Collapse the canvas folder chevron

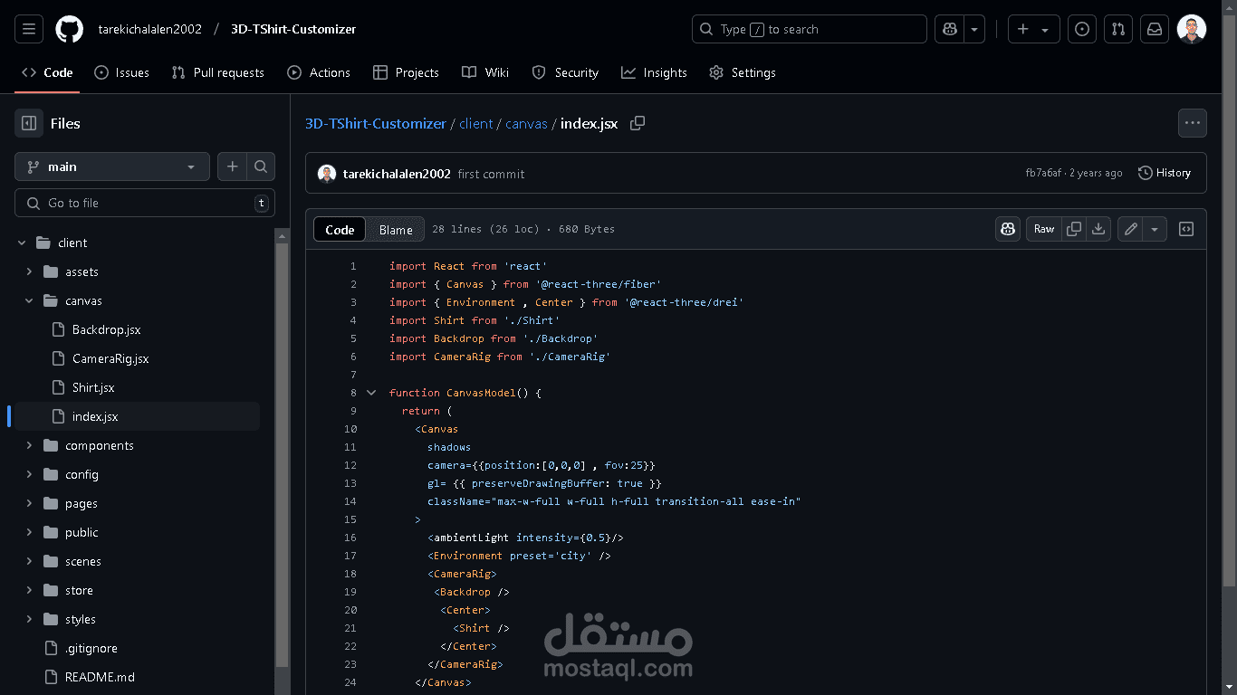pos(29,300)
